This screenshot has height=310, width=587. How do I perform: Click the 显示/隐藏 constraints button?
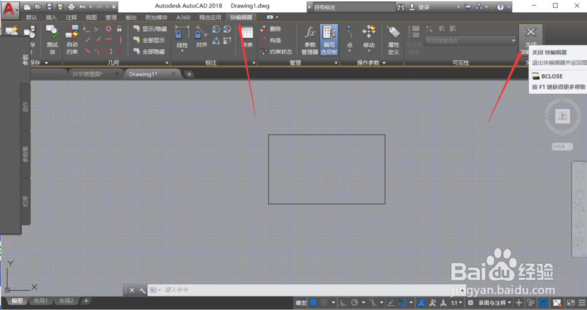[150, 29]
